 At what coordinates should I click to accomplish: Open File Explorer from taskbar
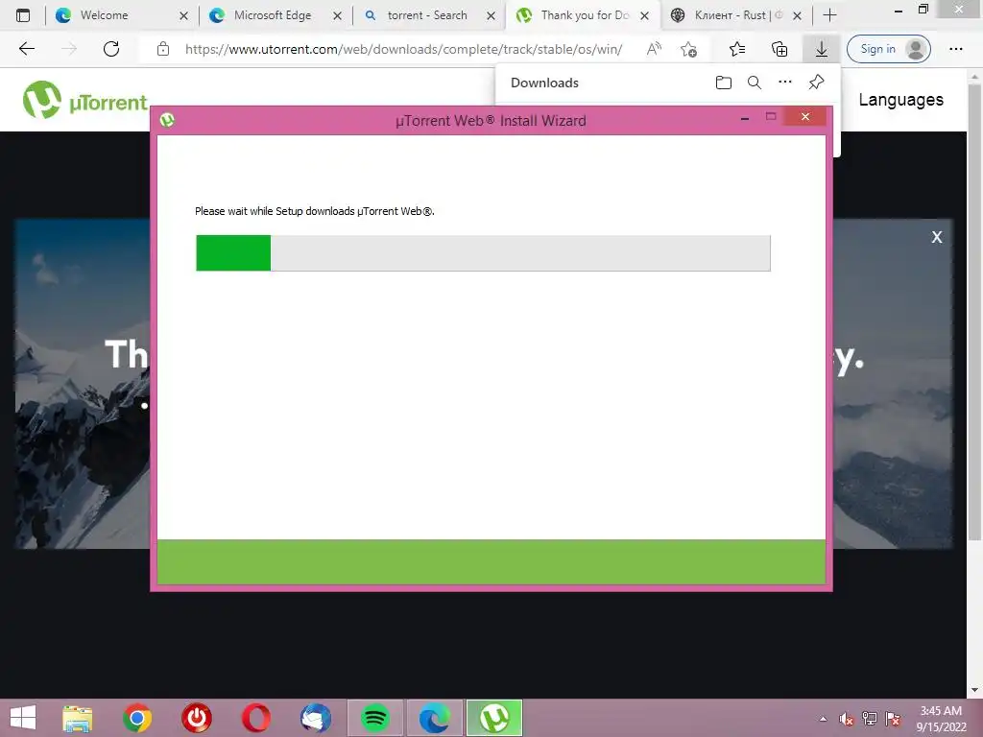[78, 718]
